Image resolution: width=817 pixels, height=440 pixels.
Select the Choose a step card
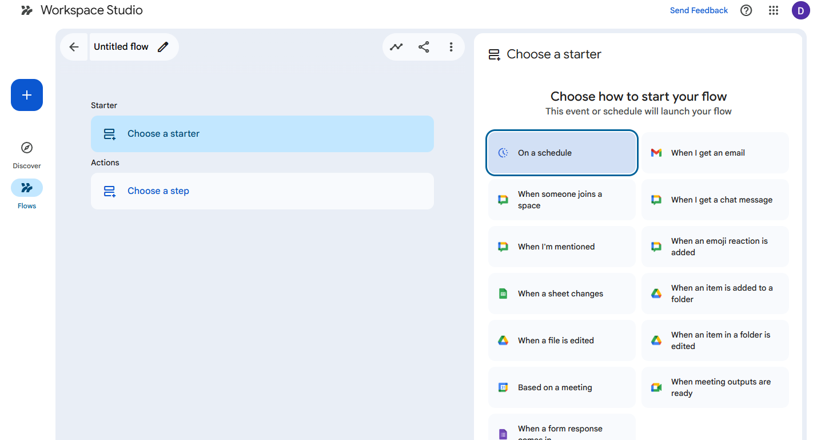[x=262, y=191]
